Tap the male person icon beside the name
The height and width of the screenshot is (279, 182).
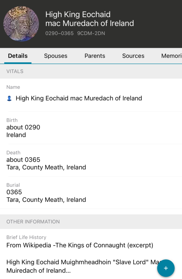[x=9, y=98]
